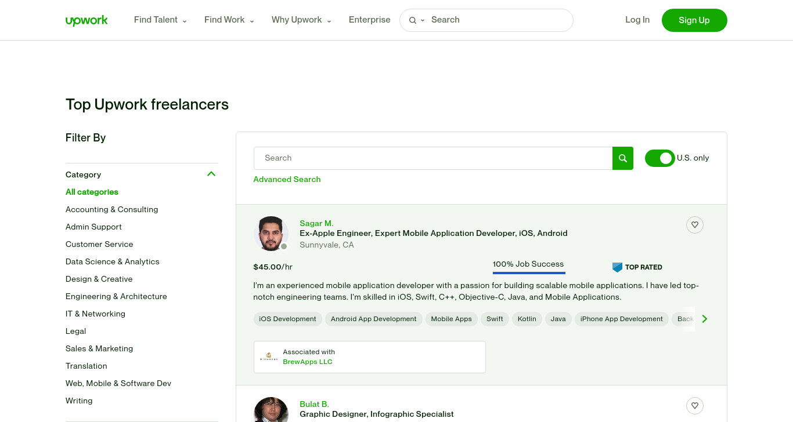Filter by Accounting & Consulting
Viewport: 793px width, 422px height.
112,209
